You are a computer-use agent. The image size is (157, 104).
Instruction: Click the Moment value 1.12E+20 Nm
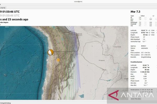[x=145, y=72]
